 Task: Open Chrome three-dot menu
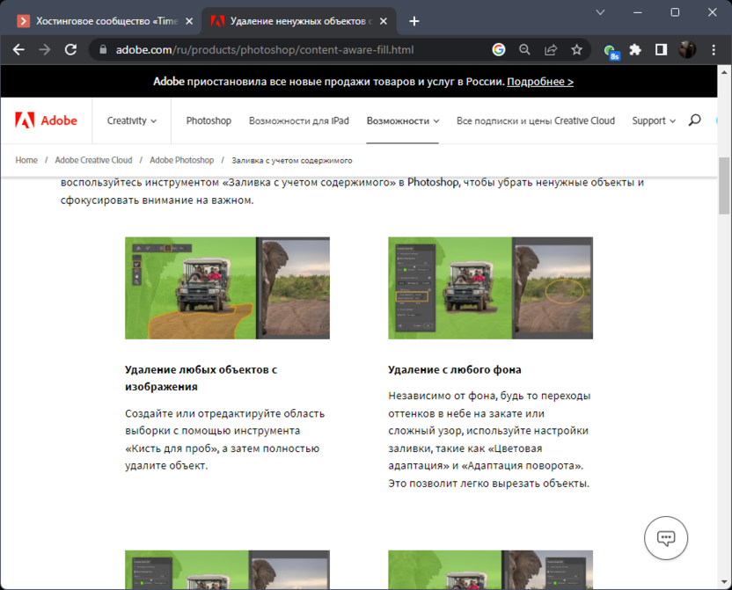[714, 49]
